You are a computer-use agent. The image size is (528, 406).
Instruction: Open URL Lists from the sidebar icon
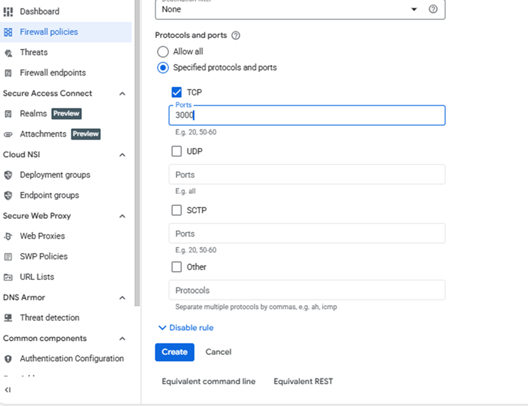[x=8, y=277]
